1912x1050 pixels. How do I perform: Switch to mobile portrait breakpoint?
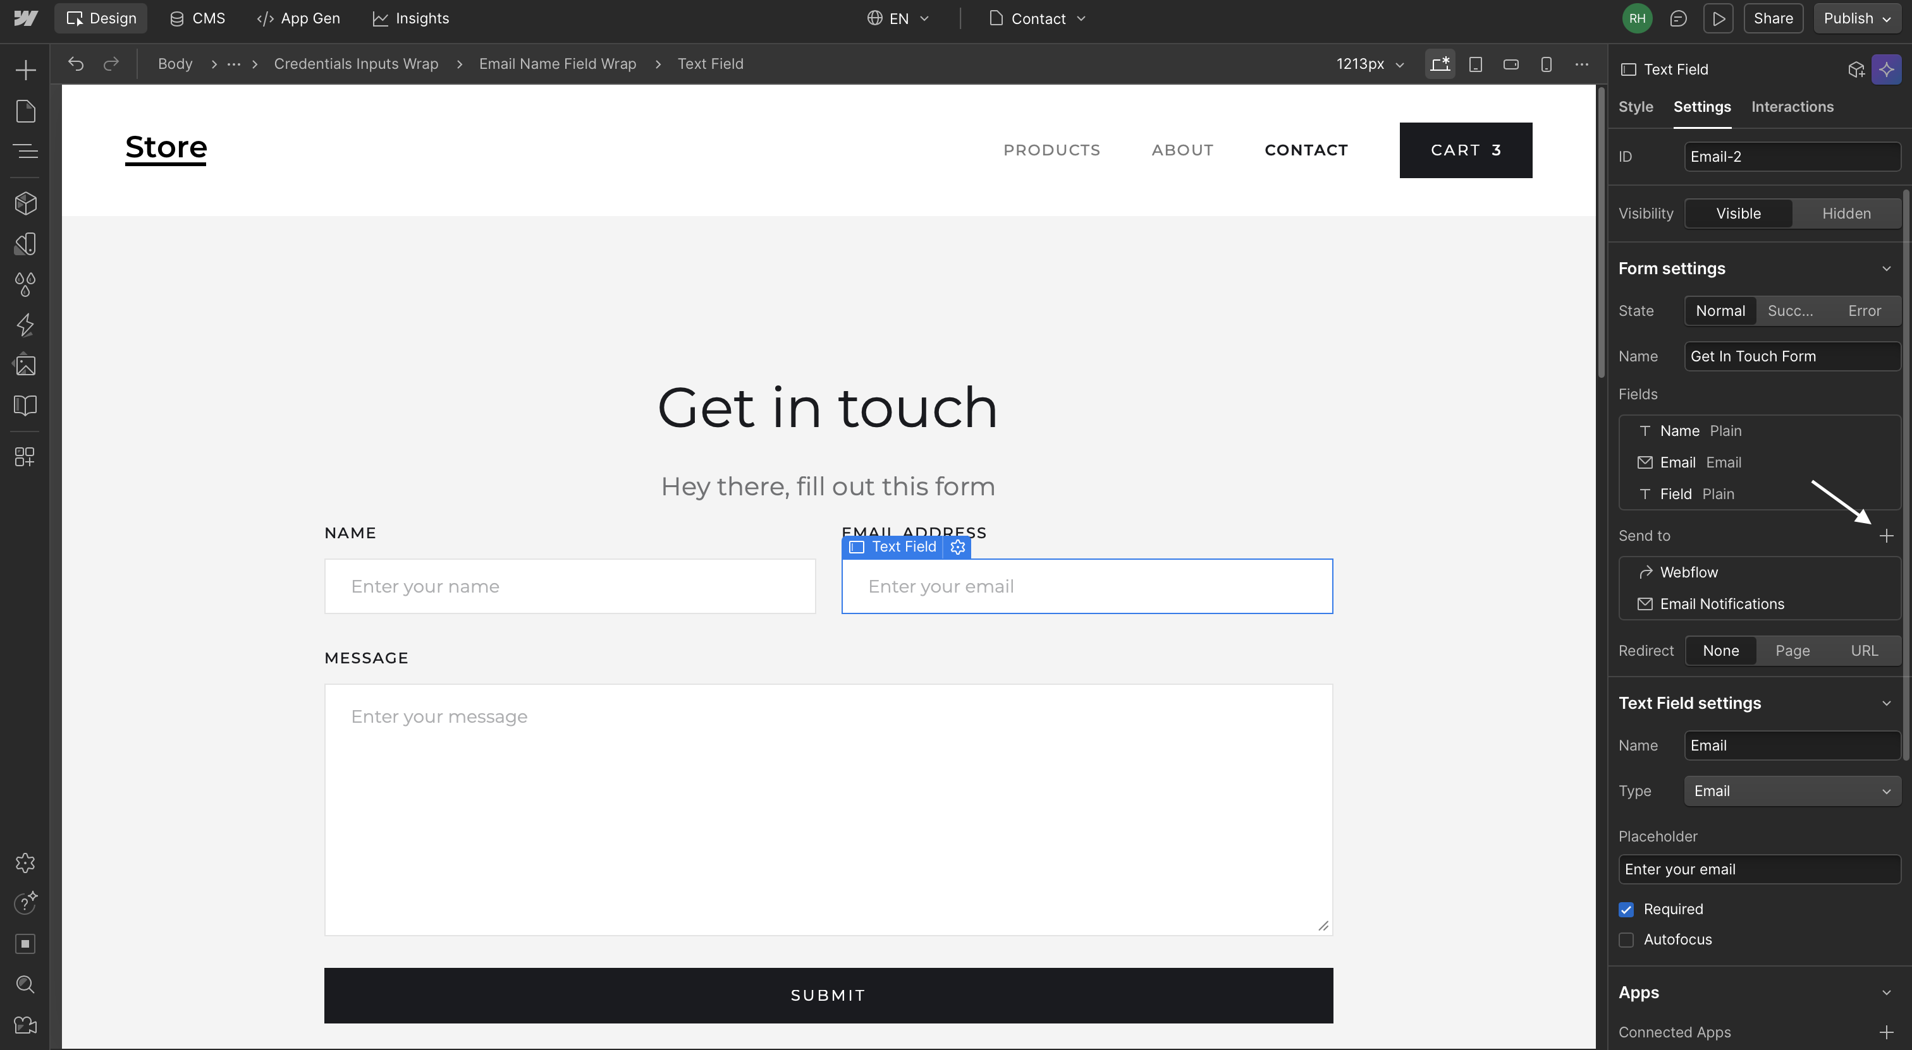[x=1546, y=64]
